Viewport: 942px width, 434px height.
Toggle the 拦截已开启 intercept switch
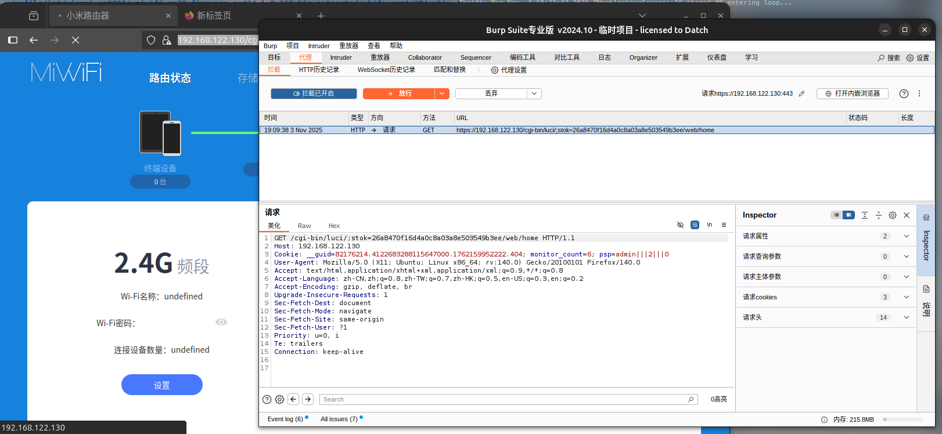tap(314, 94)
